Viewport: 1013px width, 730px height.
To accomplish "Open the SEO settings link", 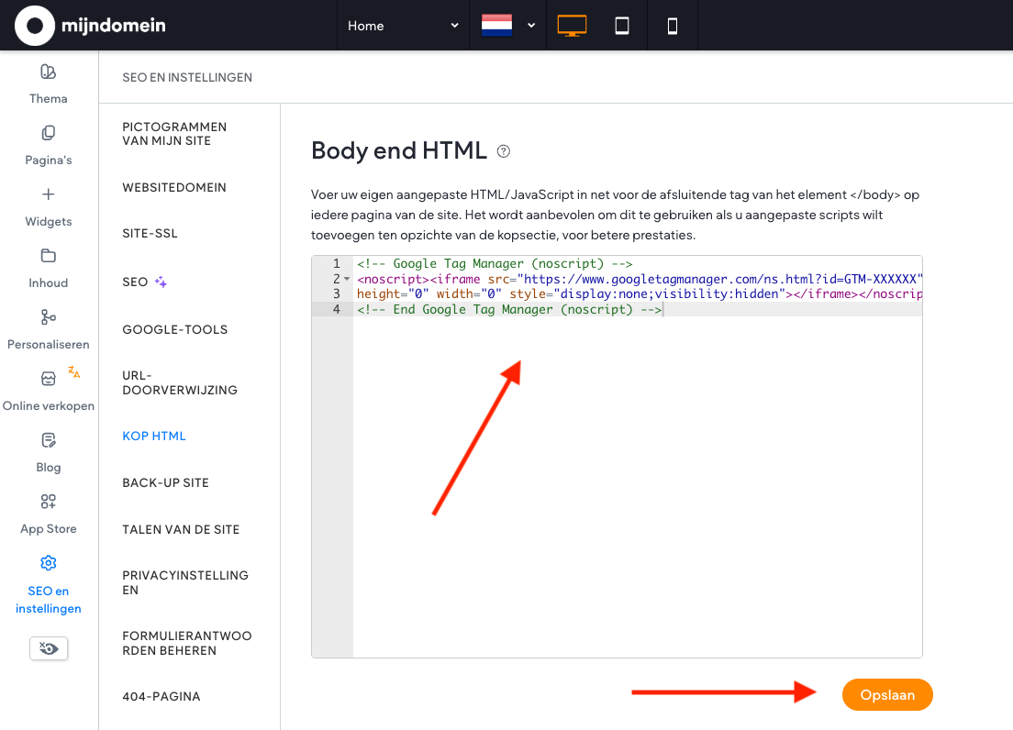I will tap(136, 282).
